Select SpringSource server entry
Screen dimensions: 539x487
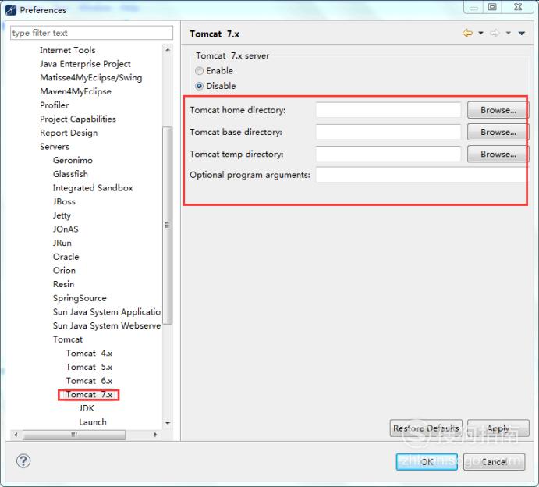click(x=80, y=298)
